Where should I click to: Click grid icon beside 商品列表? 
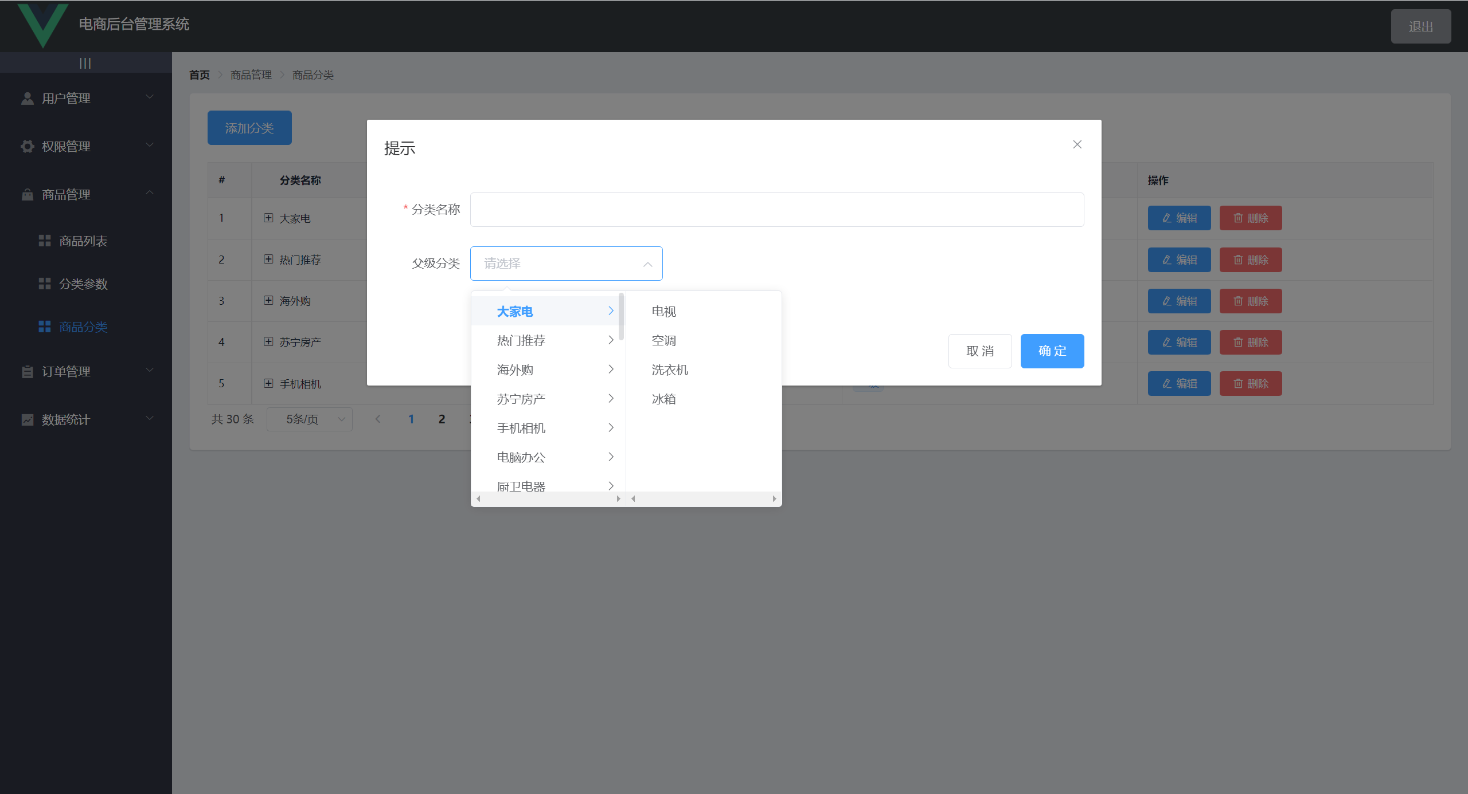pyautogui.click(x=45, y=241)
